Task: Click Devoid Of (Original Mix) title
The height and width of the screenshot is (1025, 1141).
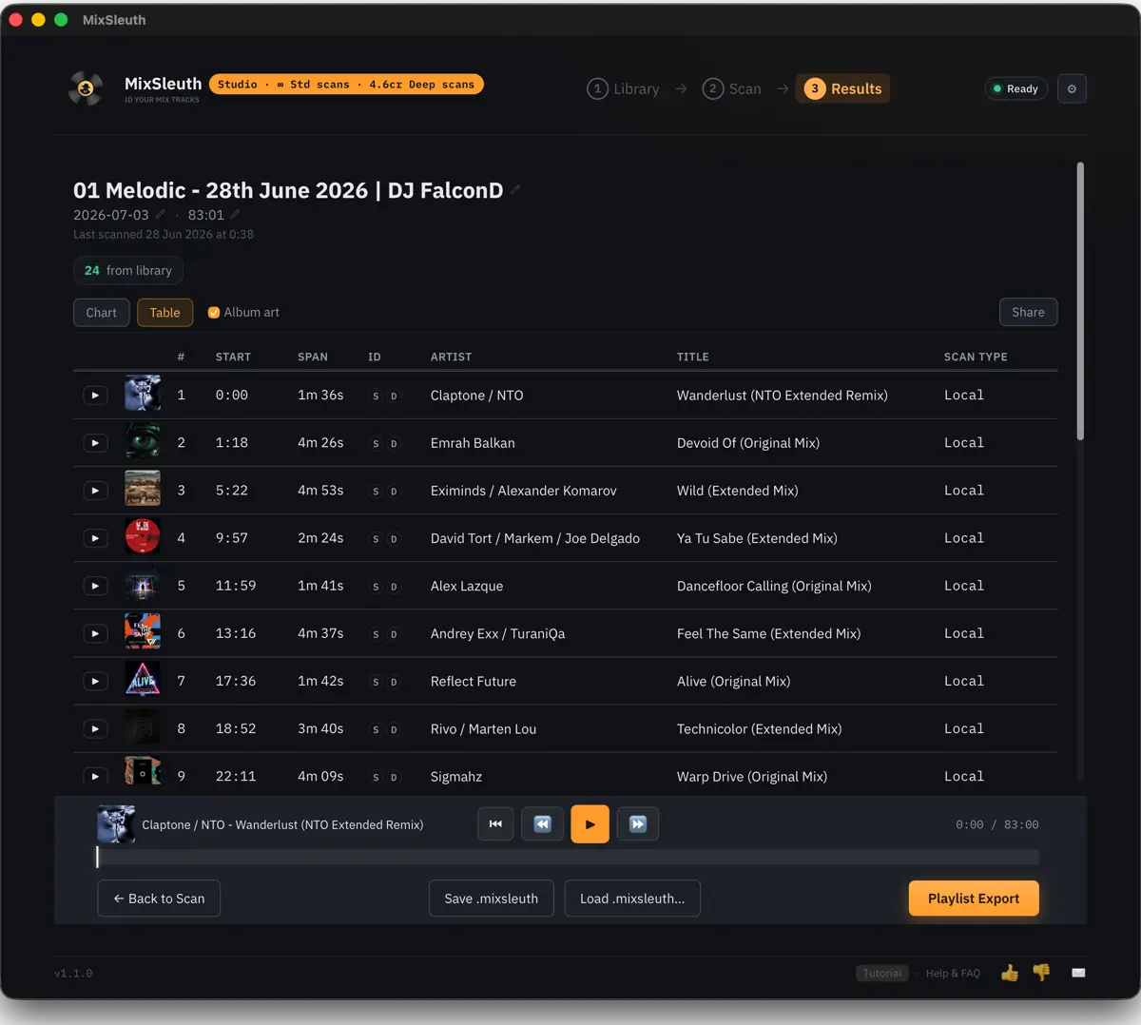Action: 748,443
